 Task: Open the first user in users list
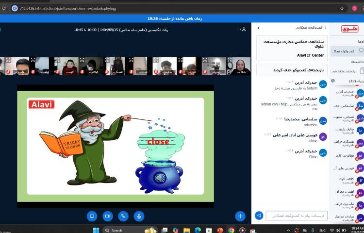(347, 92)
